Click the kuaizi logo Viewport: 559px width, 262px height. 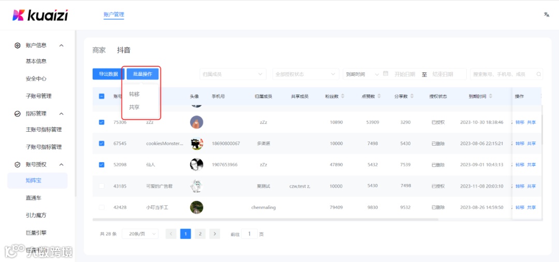(40, 15)
